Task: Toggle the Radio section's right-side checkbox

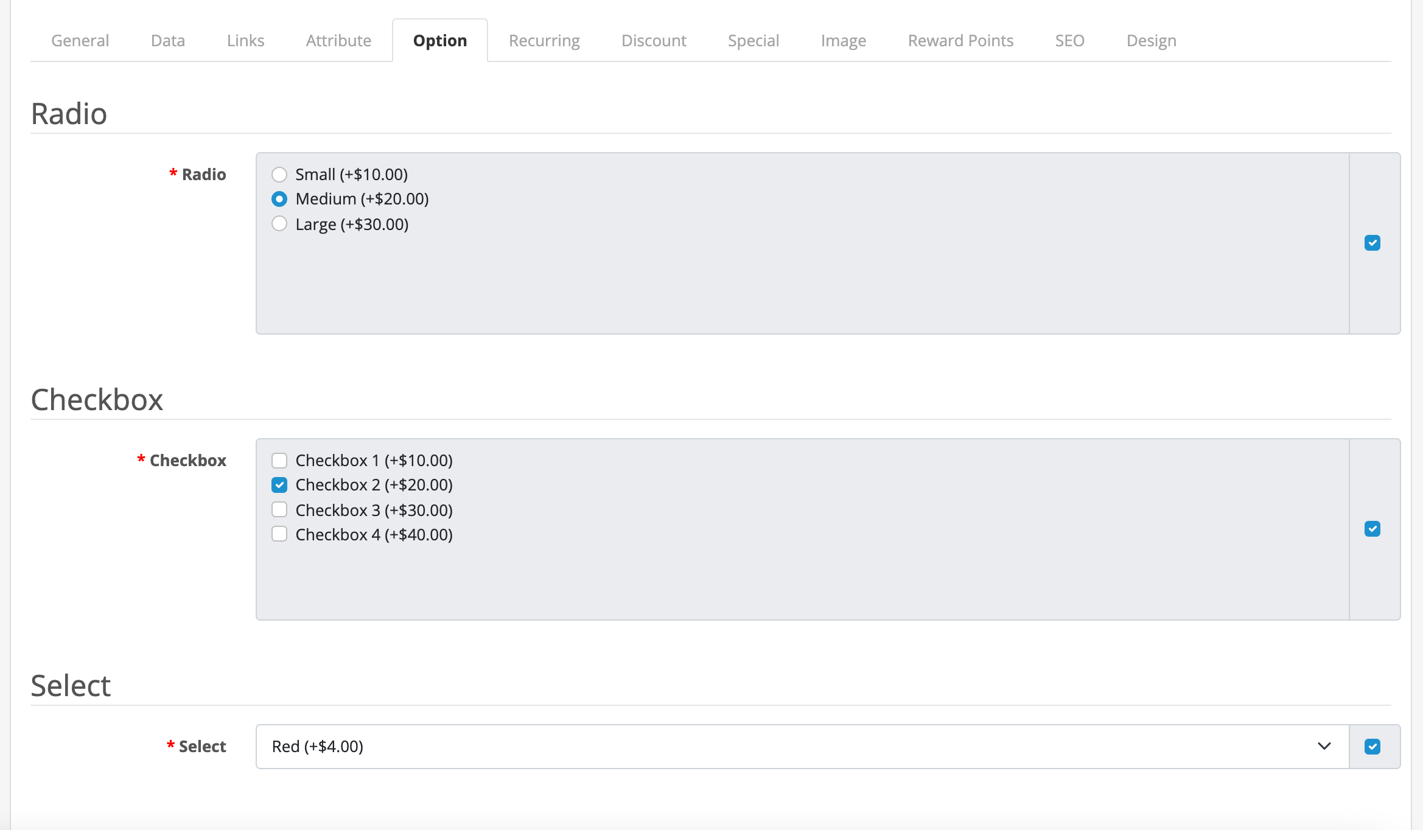Action: point(1372,243)
